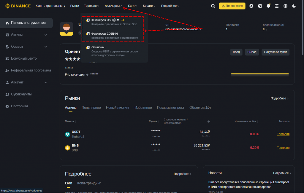Click the download app QR icon
Screen dimensions: 304x193
[277, 6]
